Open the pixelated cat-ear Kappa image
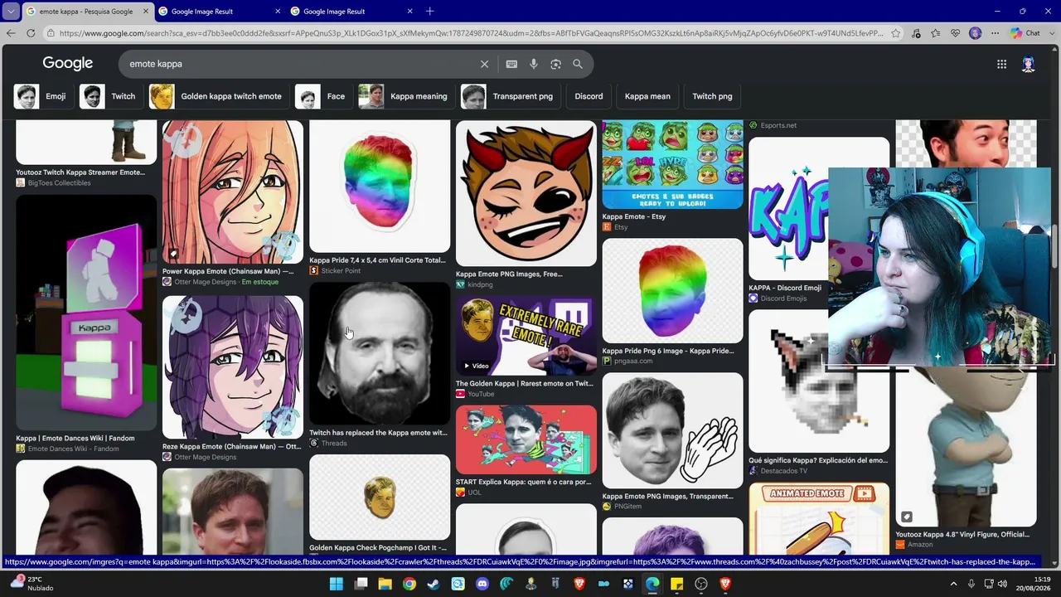Screen dimensions: 1061x597 pos(819,381)
